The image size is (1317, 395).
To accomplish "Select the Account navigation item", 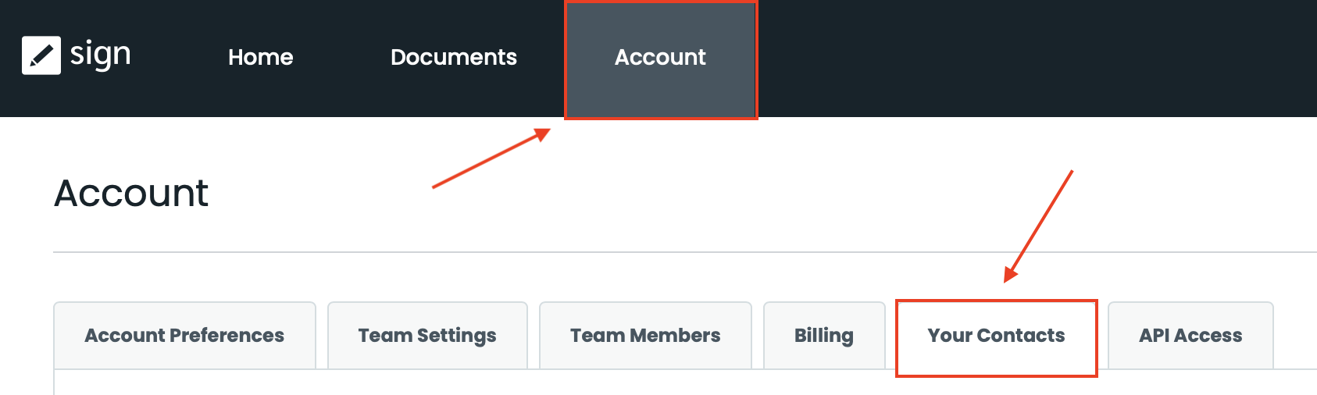I will (x=660, y=57).
